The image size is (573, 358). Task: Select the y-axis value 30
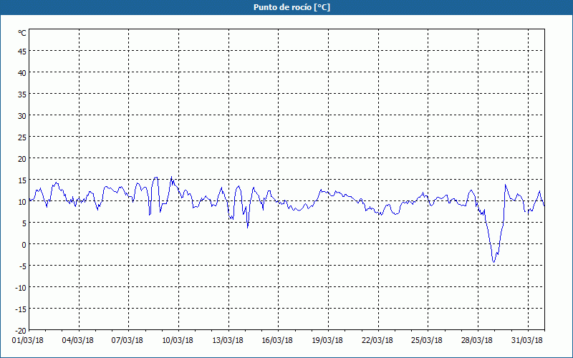22,116
